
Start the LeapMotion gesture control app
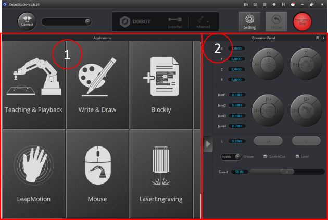point(34,174)
